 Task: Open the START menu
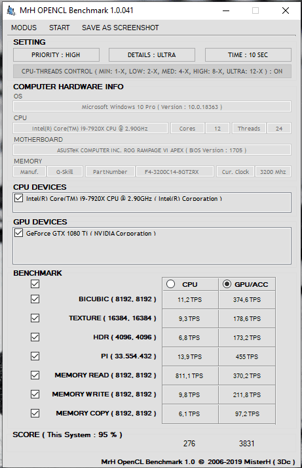tap(59, 28)
